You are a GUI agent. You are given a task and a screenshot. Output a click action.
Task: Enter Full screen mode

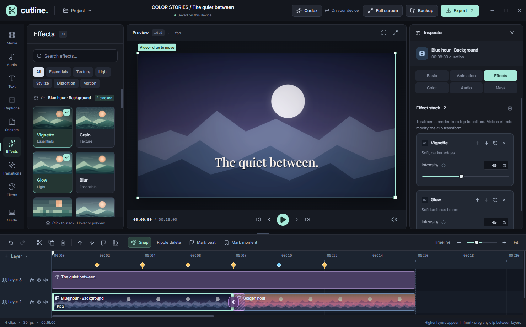[383, 11]
